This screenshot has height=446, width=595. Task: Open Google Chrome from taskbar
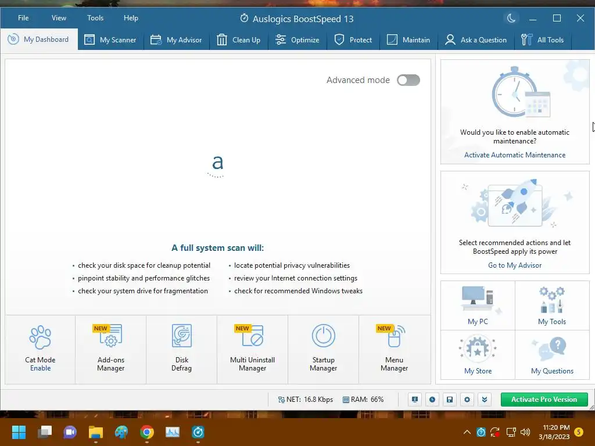click(147, 432)
